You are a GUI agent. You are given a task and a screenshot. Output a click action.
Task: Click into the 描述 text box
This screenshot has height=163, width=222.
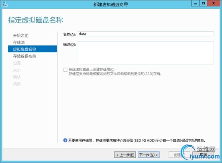coord(146,53)
